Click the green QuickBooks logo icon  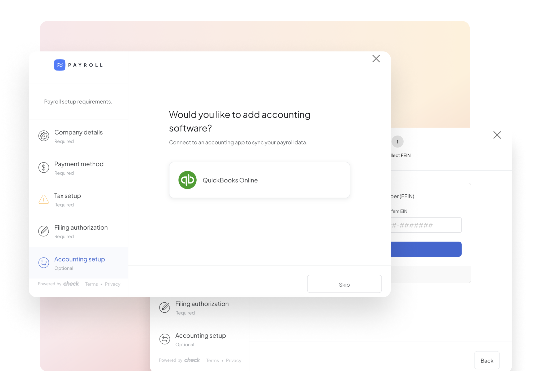[187, 180]
